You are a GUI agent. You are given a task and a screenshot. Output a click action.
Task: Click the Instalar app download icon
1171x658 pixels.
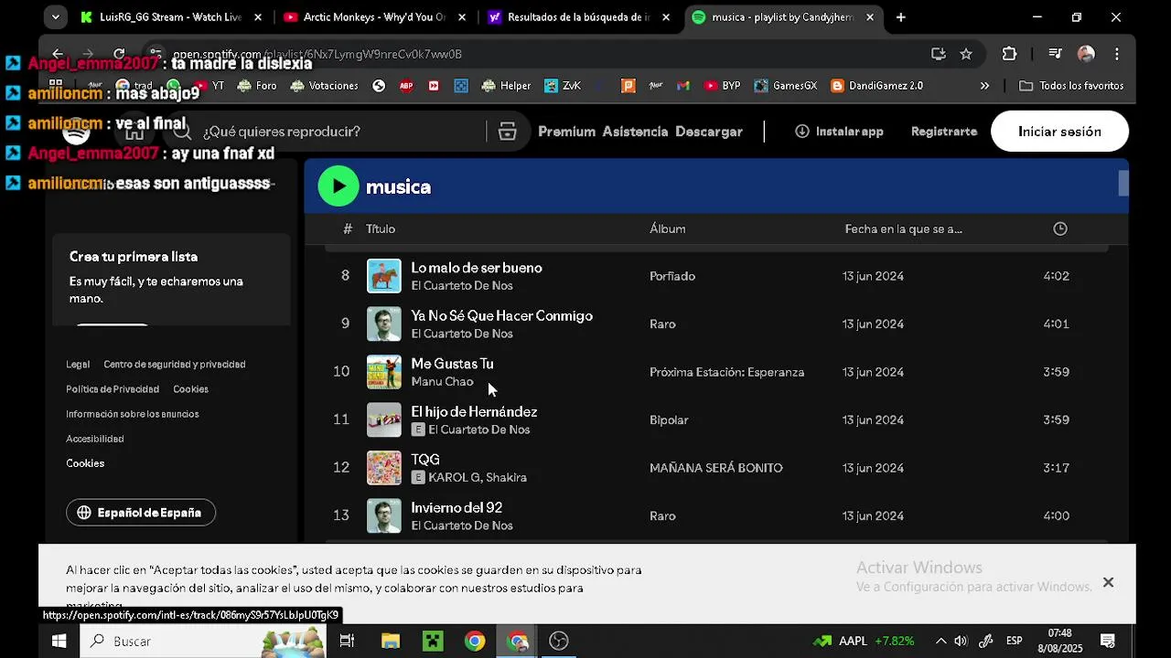click(802, 132)
